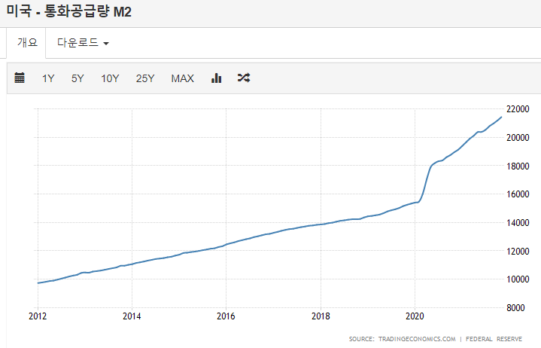Expand the 다운로드 dropdown
The height and width of the screenshot is (348, 541).
point(83,42)
